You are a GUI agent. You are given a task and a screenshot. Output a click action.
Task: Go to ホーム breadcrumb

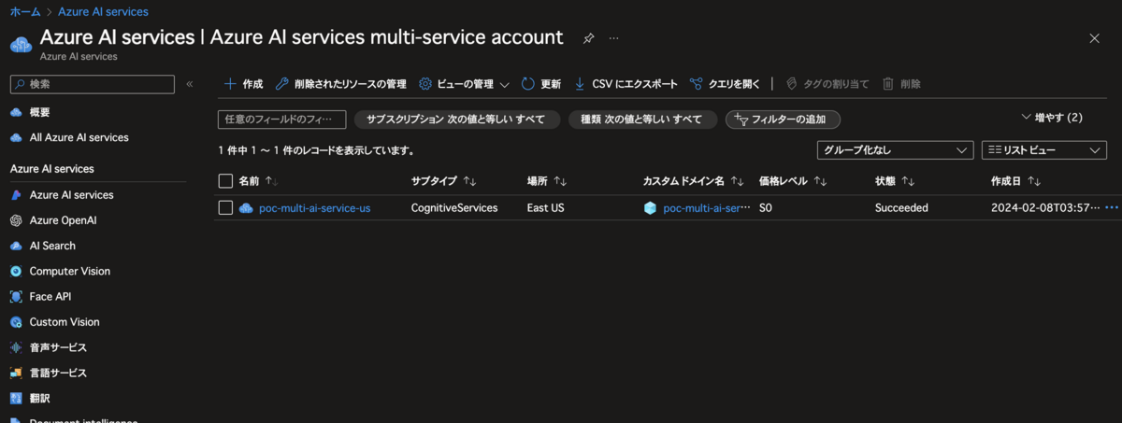coord(25,11)
